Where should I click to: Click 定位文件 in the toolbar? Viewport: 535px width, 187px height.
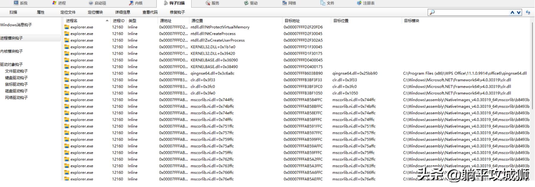pos(68,12)
